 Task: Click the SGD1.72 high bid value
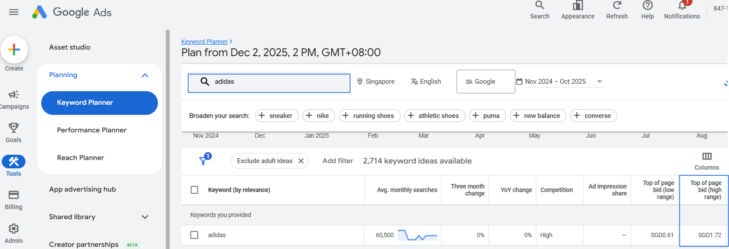[710, 235]
